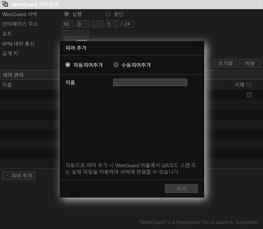
Task: Click the first interface address octet field
Action: 68,24
